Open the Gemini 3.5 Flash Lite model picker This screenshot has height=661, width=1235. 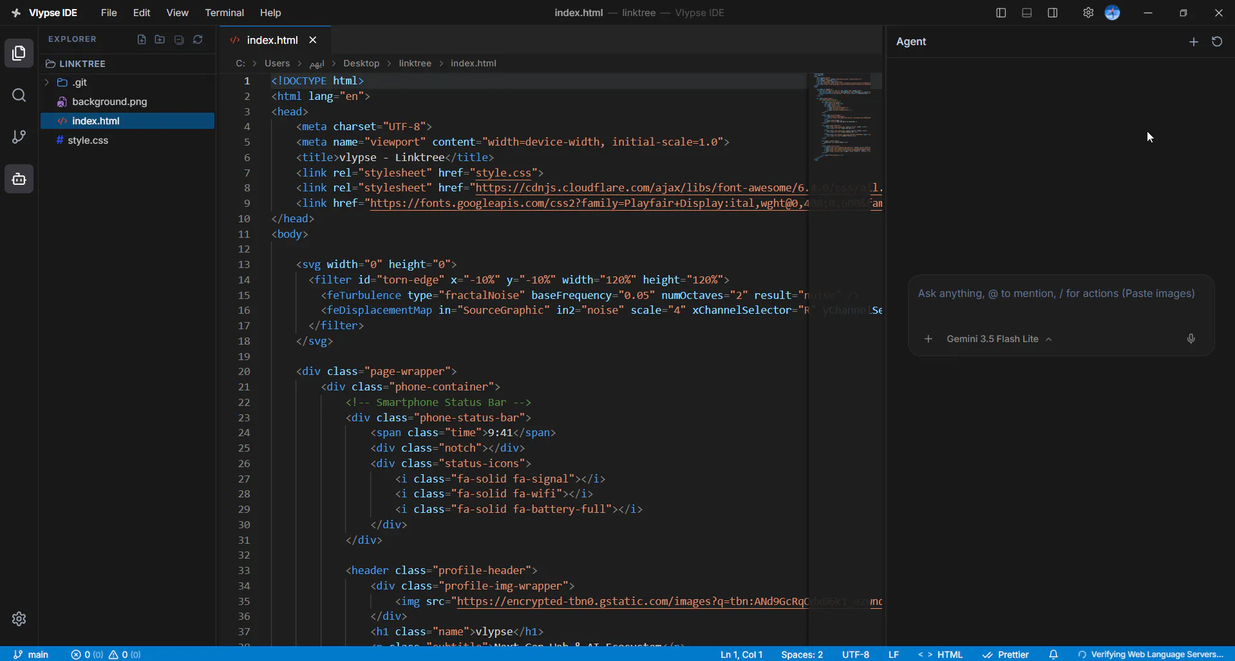tap(999, 339)
